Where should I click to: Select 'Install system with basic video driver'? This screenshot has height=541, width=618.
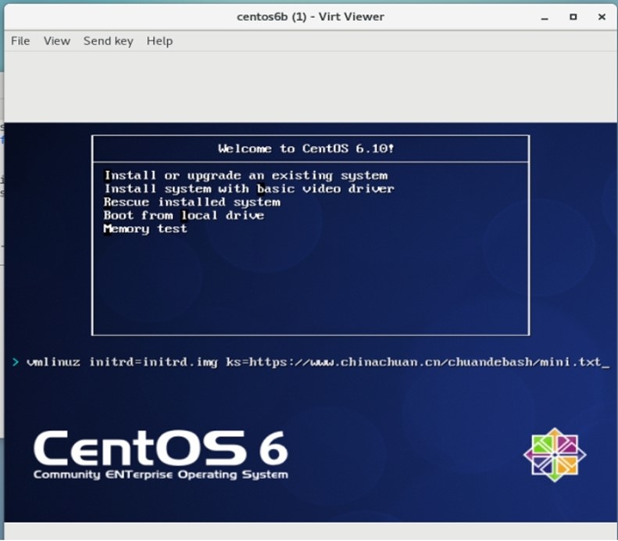point(249,189)
